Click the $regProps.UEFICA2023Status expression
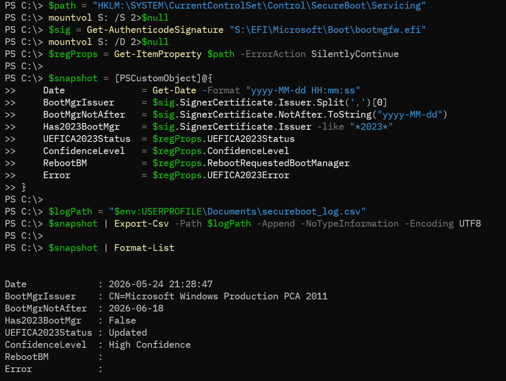Image resolution: width=506 pixels, height=381 pixels. 223,139
